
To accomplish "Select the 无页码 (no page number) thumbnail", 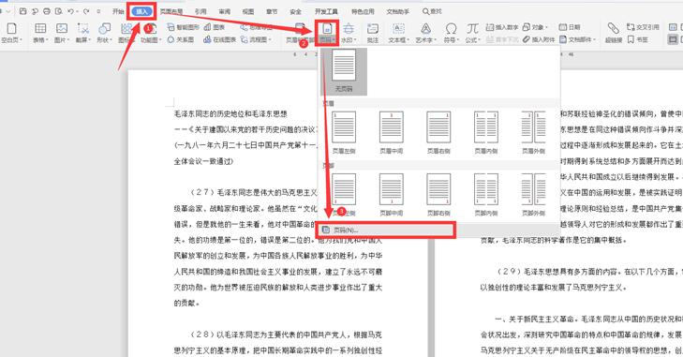I will coord(344,70).
